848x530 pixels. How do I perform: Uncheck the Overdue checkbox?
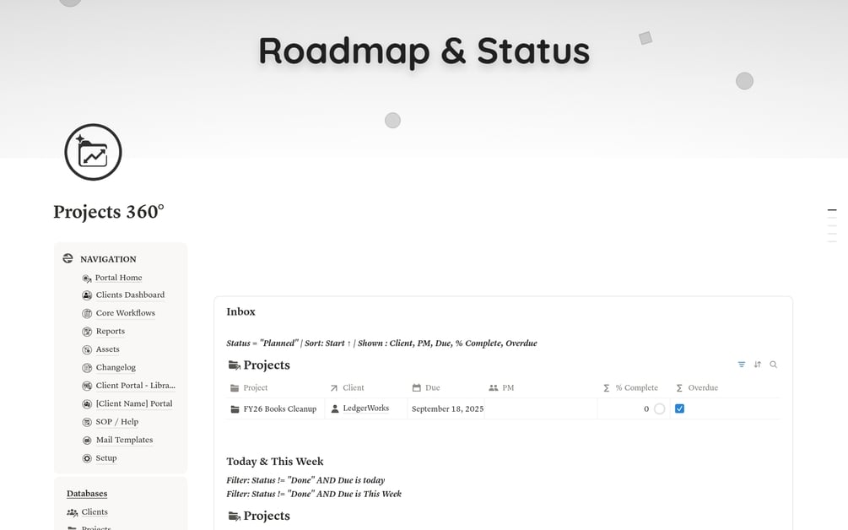coord(680,408)
